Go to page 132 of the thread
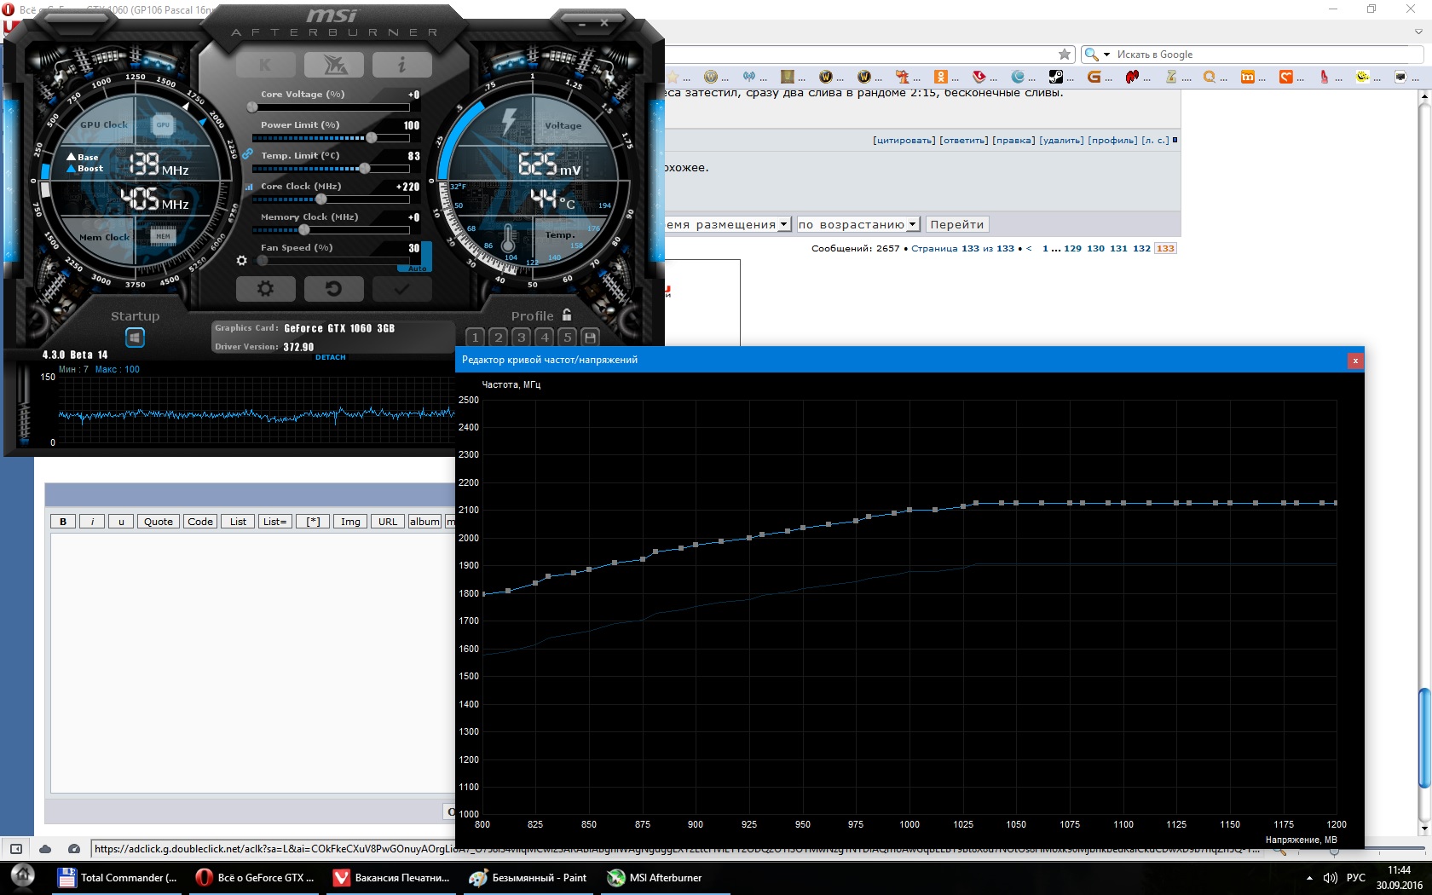 coord(1141,249)
